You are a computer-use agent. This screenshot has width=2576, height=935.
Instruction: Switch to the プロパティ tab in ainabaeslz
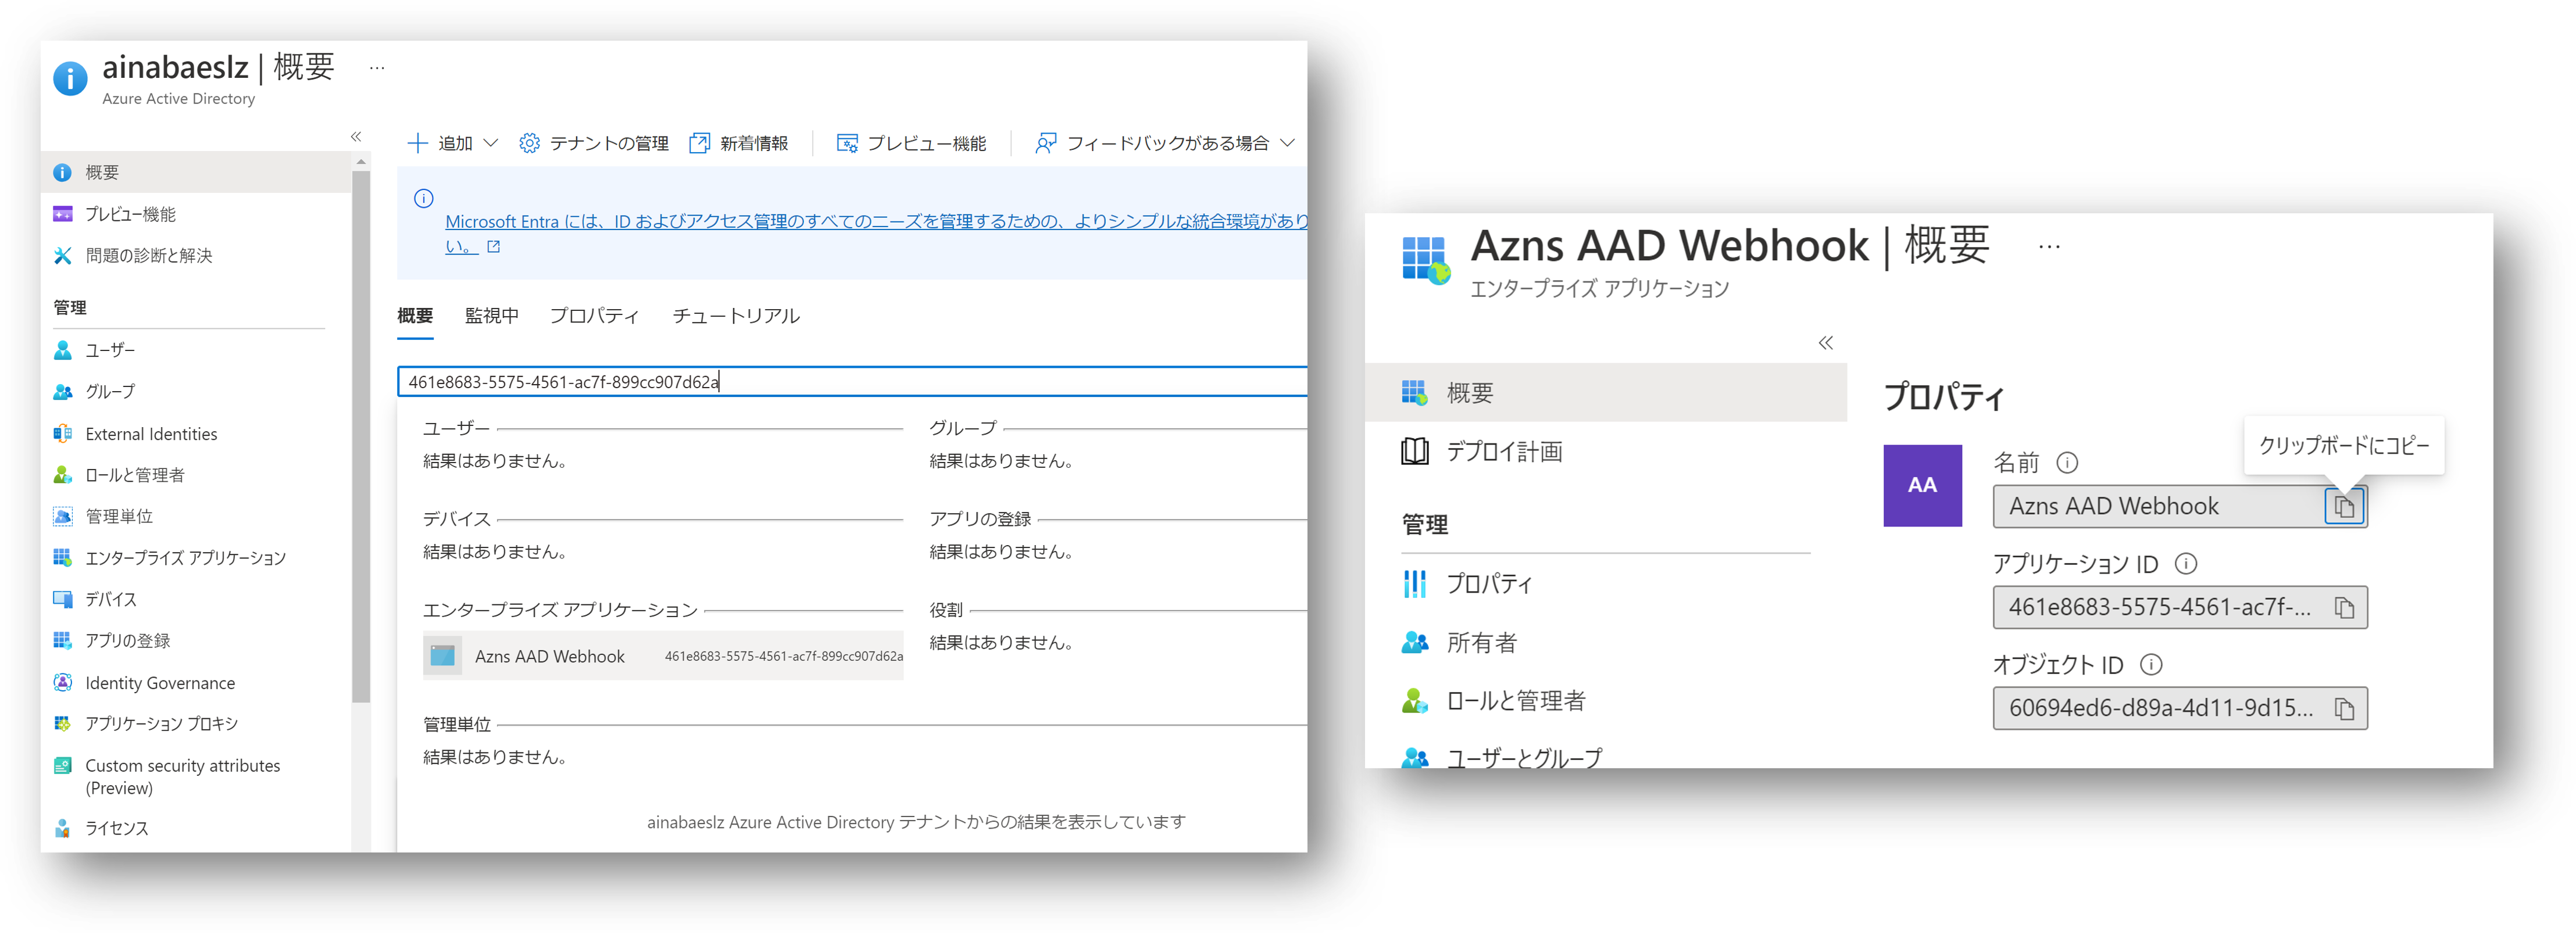tap(594, 316)
